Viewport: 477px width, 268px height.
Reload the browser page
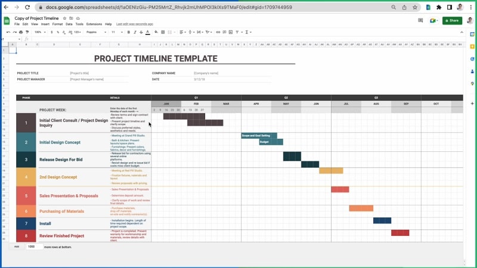(x=27, y=7)
